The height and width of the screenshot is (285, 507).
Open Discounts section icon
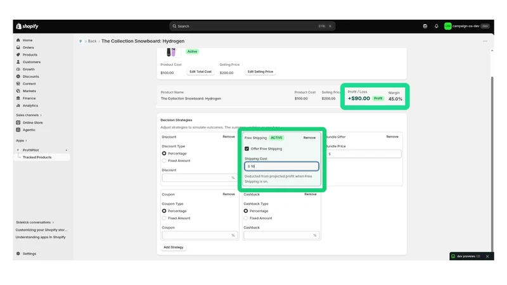coord(18,77)
